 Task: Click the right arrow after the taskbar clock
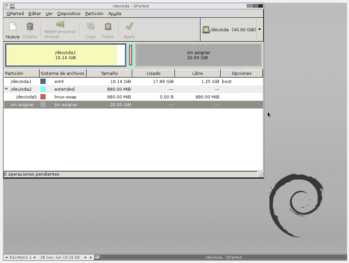[91, 257]
